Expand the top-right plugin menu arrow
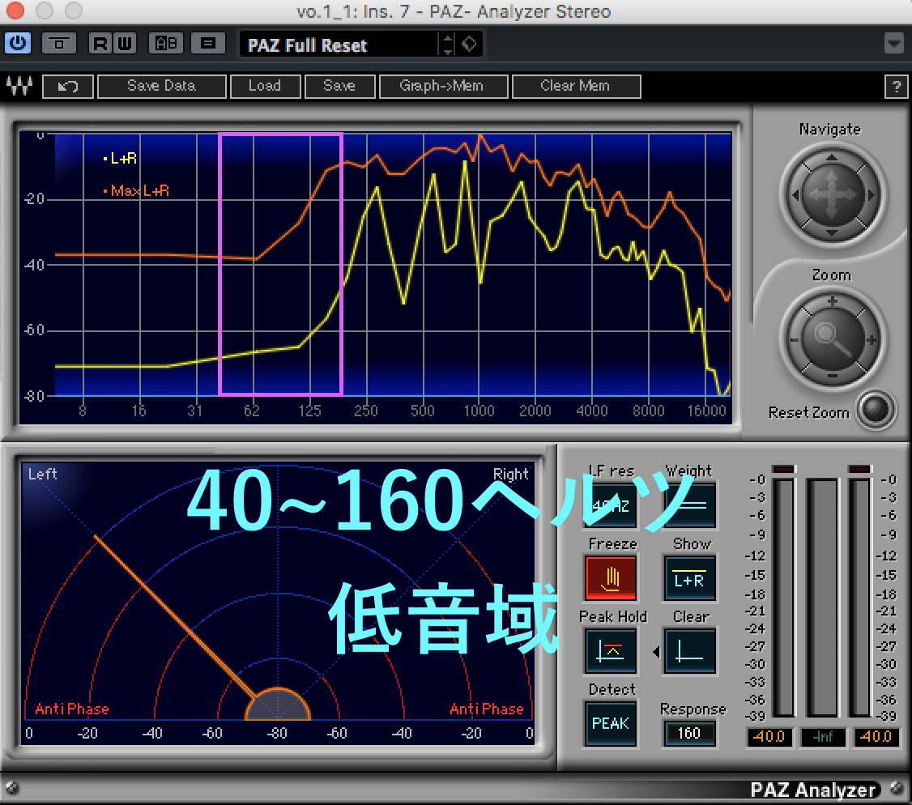This screenshot has width=912, height=805. [x=894, y=43]
